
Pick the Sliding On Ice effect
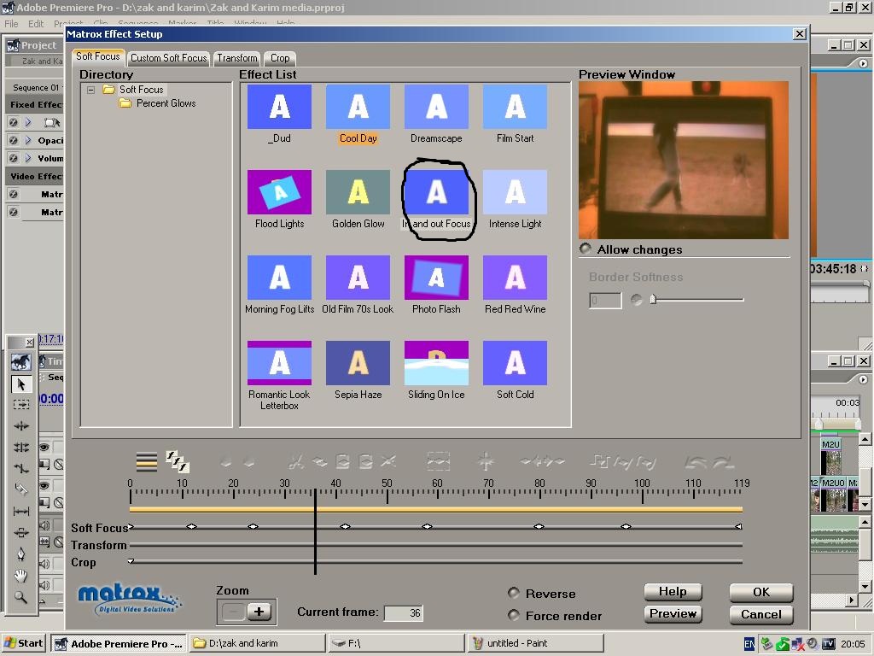(436, 362)
